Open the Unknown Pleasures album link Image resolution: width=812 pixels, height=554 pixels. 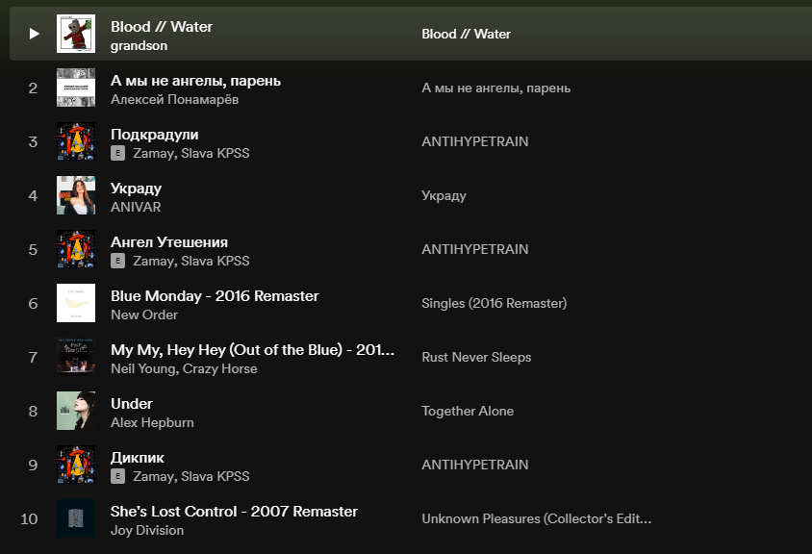pos(536,518)
